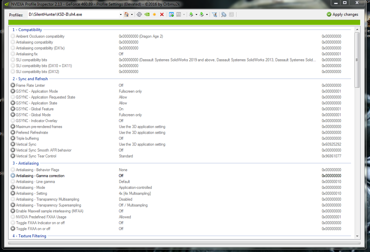Viewport: 370px width, 252px height.
Task: Click the '2 - Sync and Refresh' header
Action: click(30, 79)
